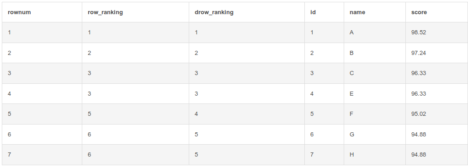Click row_ranking value 5 in row F

coord(135,114)
